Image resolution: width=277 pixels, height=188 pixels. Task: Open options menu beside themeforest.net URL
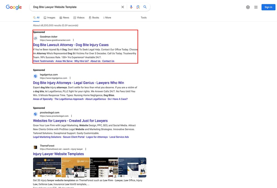pos(86,149)
